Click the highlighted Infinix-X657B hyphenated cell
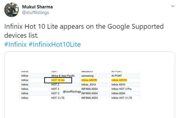This screenshot has height=118, width=179. tap(89, 80)
